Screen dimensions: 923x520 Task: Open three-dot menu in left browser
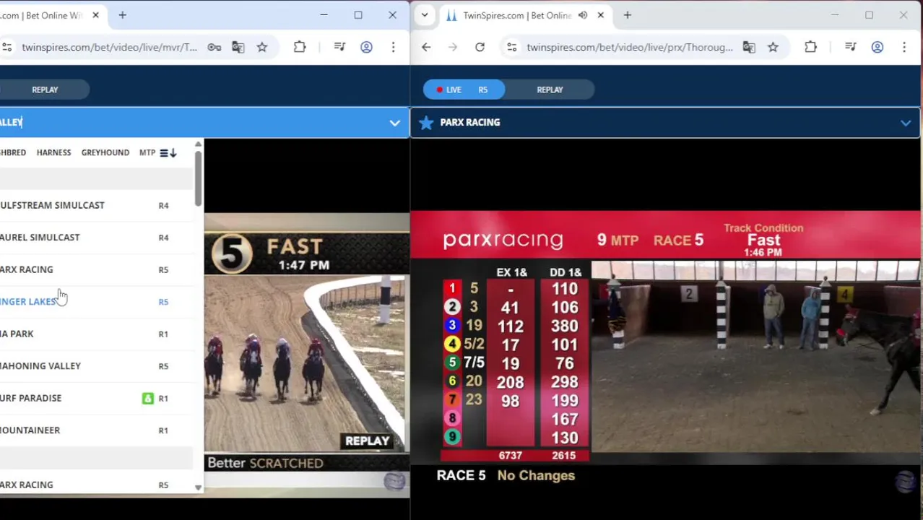[x=393, y=47]
